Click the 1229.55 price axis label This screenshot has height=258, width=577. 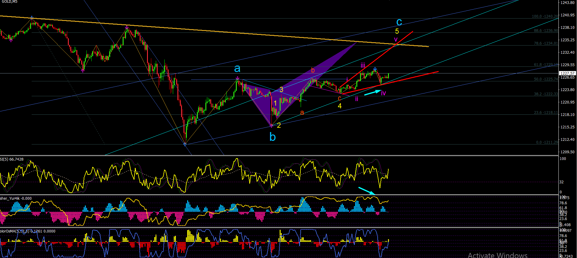[x=568, y=65]
